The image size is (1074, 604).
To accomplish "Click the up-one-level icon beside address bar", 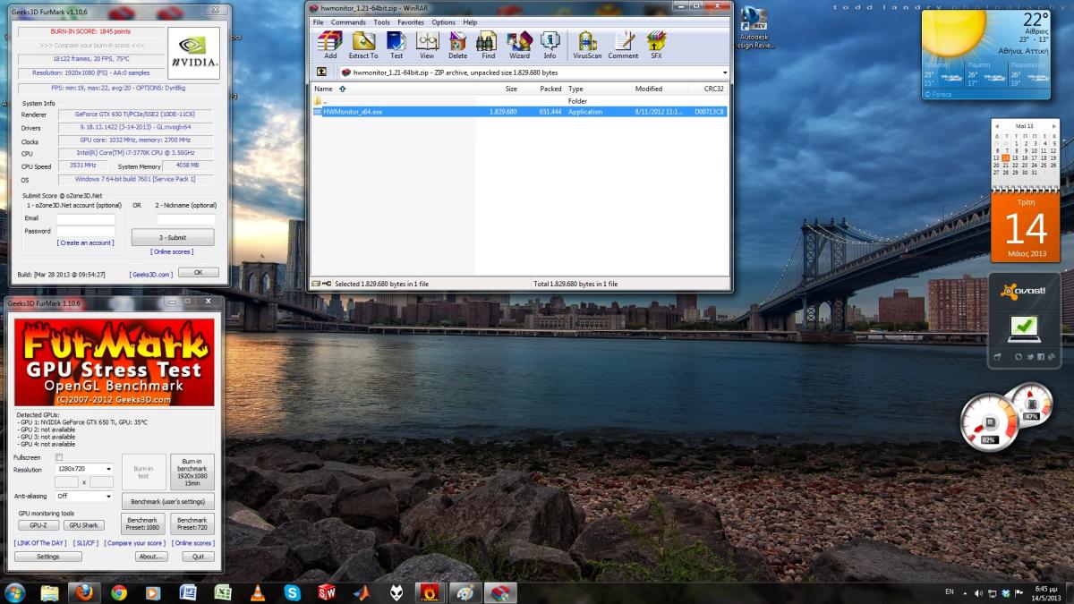I will pos(321,72).
